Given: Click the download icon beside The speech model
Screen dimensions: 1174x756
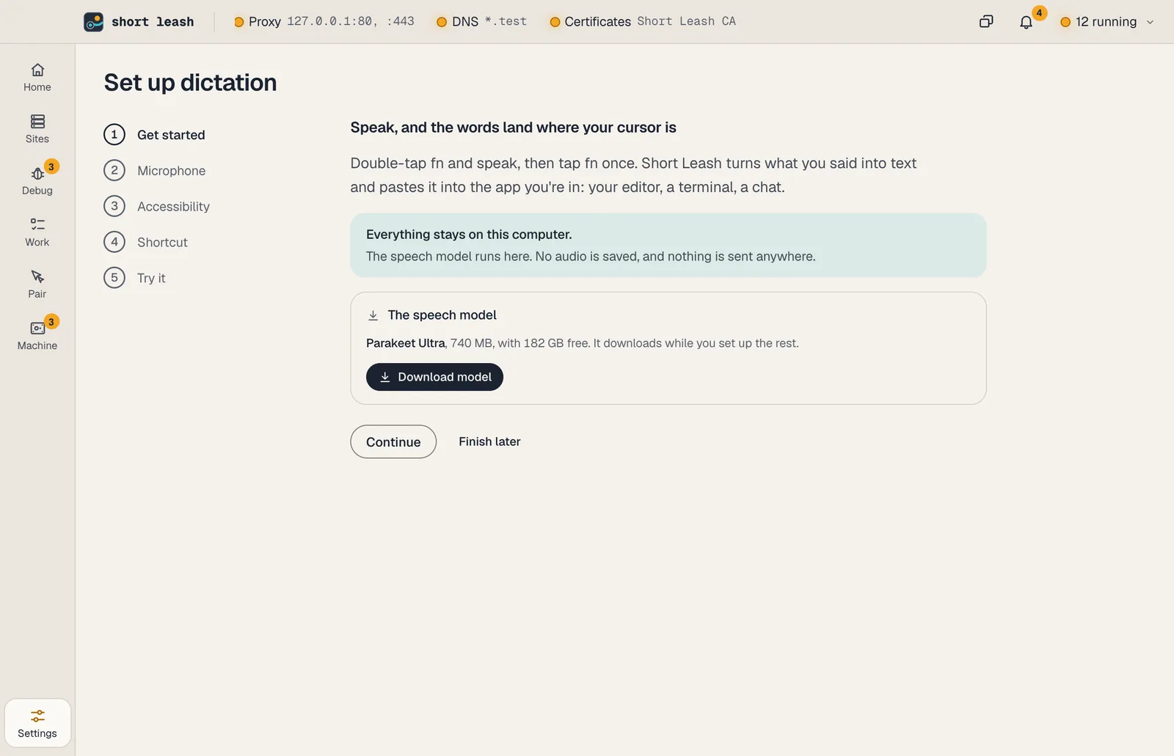Looking at the screenshot, I should 373,315.
